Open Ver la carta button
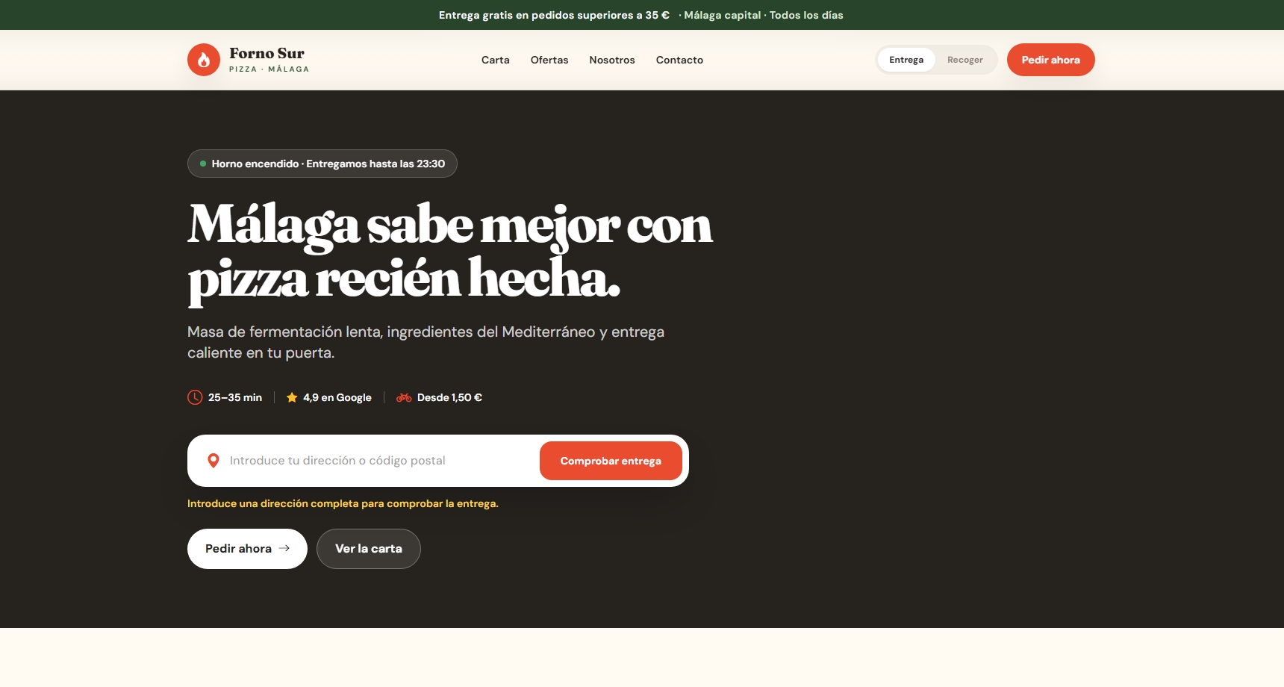The height and width of the screenshot is (687, 1284). [x=369, y=549]
